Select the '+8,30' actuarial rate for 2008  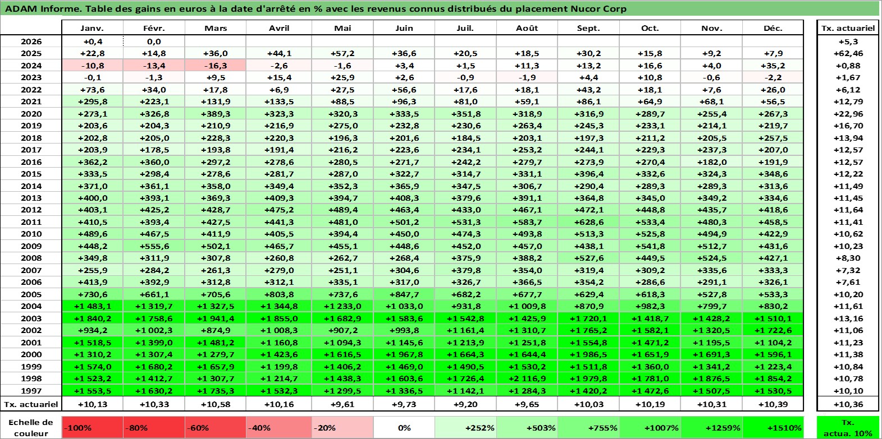point(848,258)
